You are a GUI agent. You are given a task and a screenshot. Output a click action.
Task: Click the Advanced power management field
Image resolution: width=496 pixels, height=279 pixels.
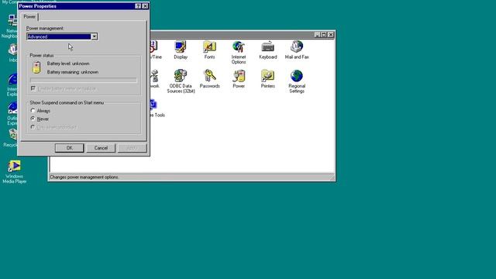[x=59, y=36]
